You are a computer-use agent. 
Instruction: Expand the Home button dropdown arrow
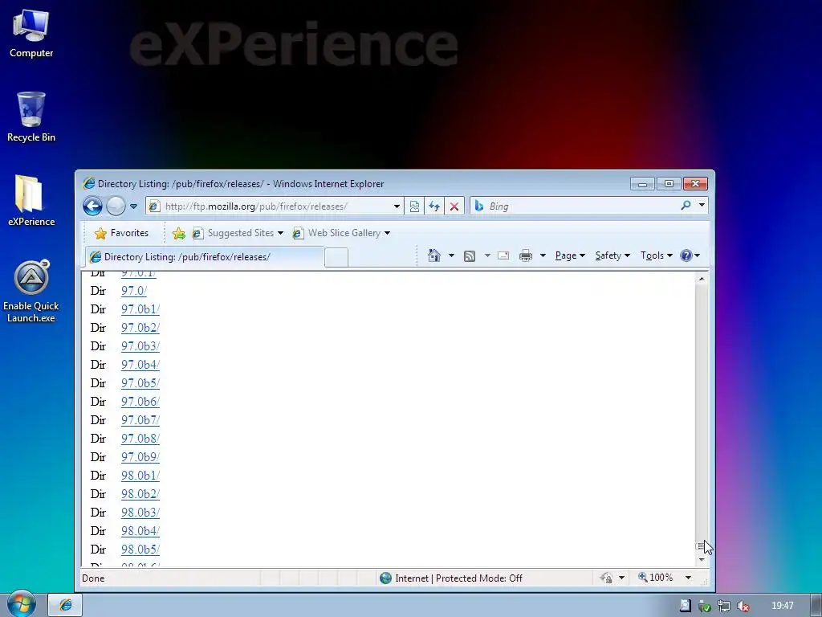[451, 255]
